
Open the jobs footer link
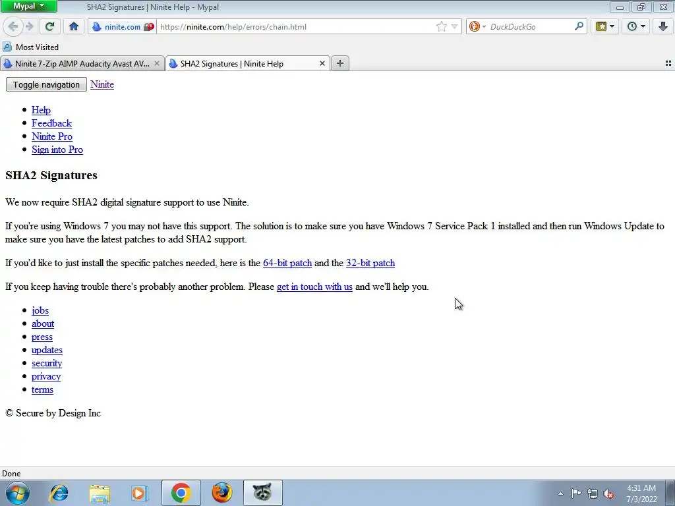[40, 311]
